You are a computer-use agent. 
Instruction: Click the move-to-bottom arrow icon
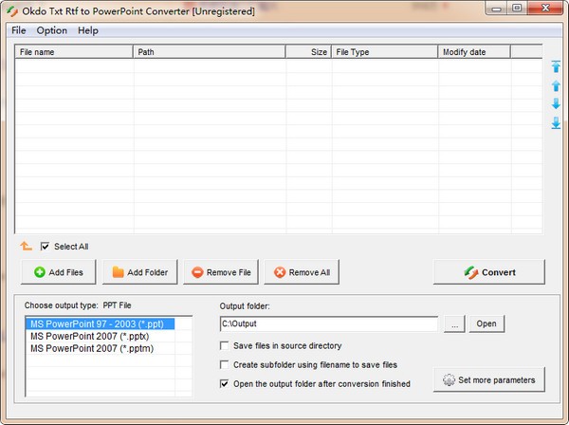pyautogui.click(x=556, y=123)
